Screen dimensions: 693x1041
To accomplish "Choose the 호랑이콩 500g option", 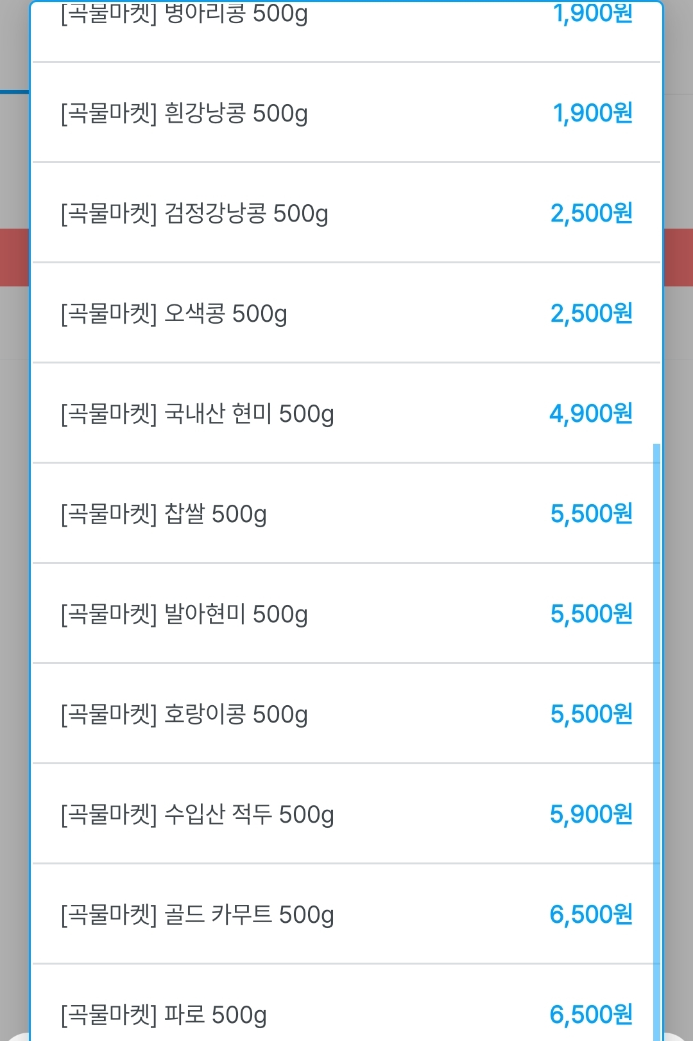I will click(x=185, y=715).
